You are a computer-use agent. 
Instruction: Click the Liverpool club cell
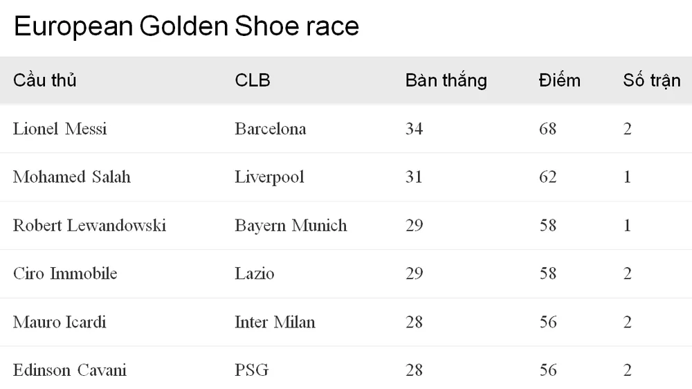coord(269,177)
